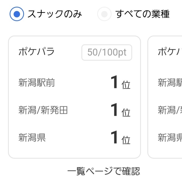Click 新潟駅前 area label in first card
Viewport: 182px width, 182px height.
(37, 83)
